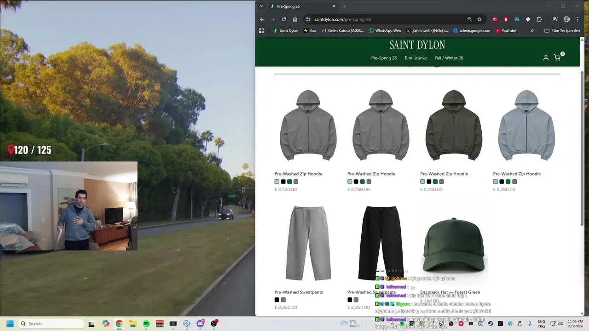Open the Steam icon in system tray
The width and height of the screenshot is (589, 331).
click(491, 324)
